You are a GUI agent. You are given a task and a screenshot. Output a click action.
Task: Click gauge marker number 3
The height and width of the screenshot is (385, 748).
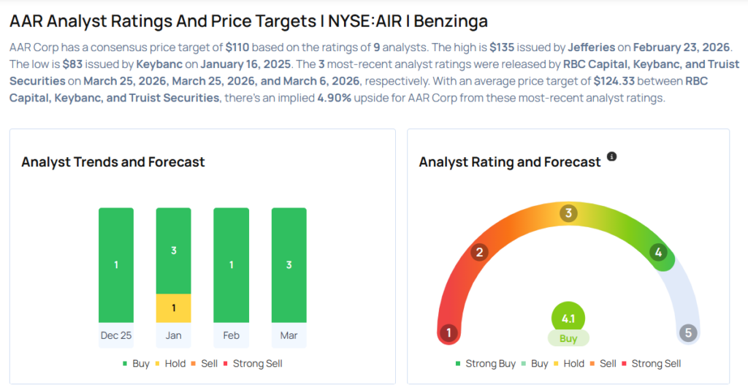pyautogui.click(x=568, y=213)
